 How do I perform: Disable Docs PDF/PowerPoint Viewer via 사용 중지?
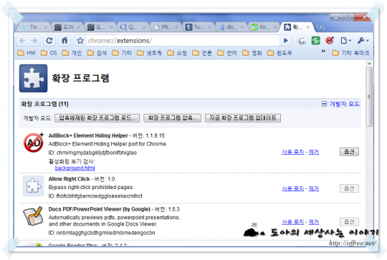[x=292, y=222]
